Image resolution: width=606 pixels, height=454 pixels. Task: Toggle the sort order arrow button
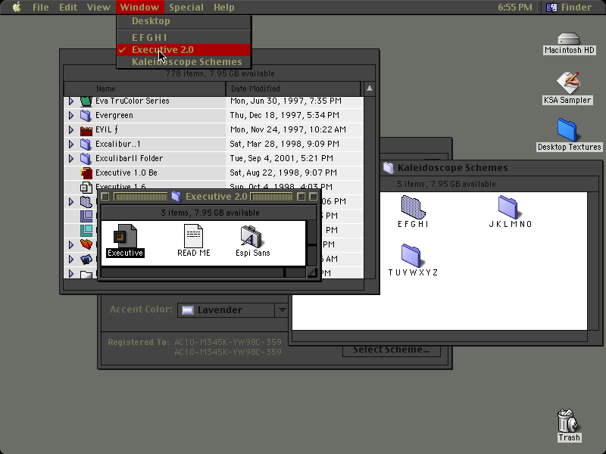click(370, 89)
